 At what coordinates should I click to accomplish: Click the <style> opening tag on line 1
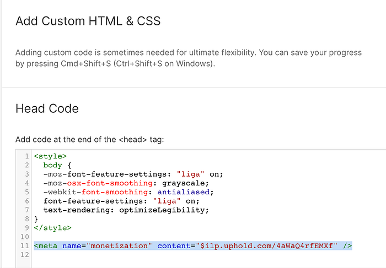click(x=50, y=156)
